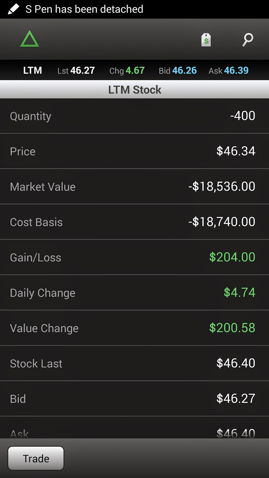Open the Market Value row

[x=134, y=187]
